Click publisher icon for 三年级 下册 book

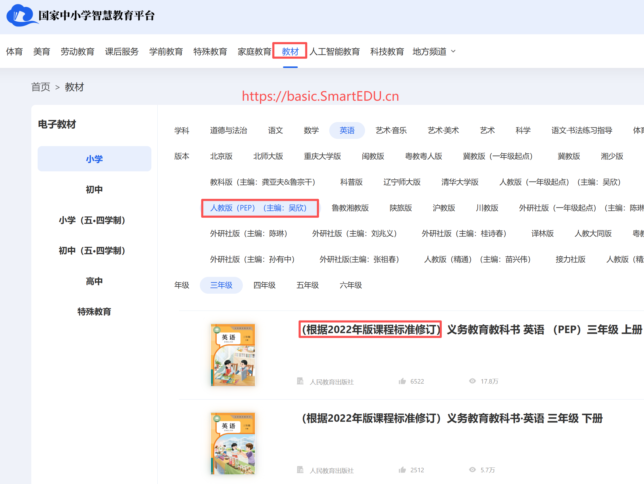(x=300, y=470)
